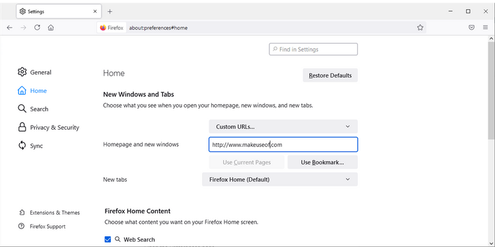The width and height of the screenshot is (495, 247).
Task: Uncheck the Web Search checkbox
Action: tap(108, 240)
